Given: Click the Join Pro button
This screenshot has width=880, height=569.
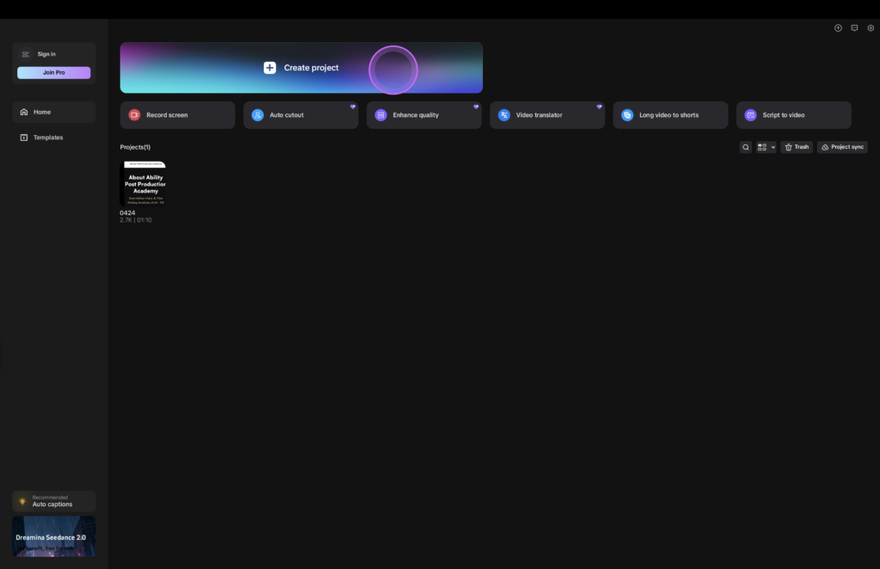Looking at the screenshot, I should (x=53, y=72).
